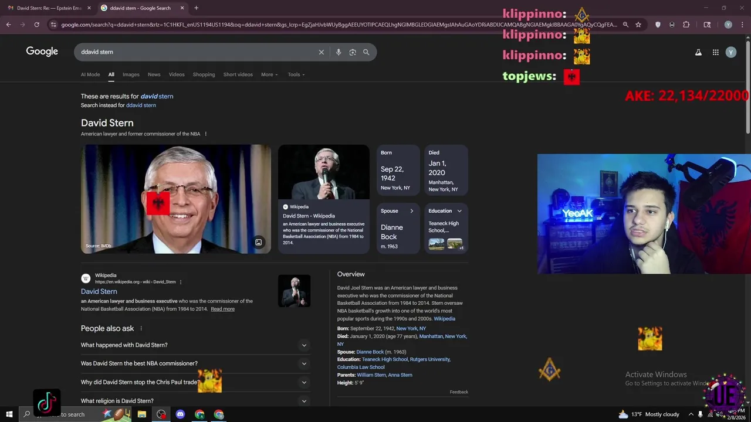This screenshot has height=422, width=751.
Task: Start voice search with microphone icon
Action: (x=339, y=52)
